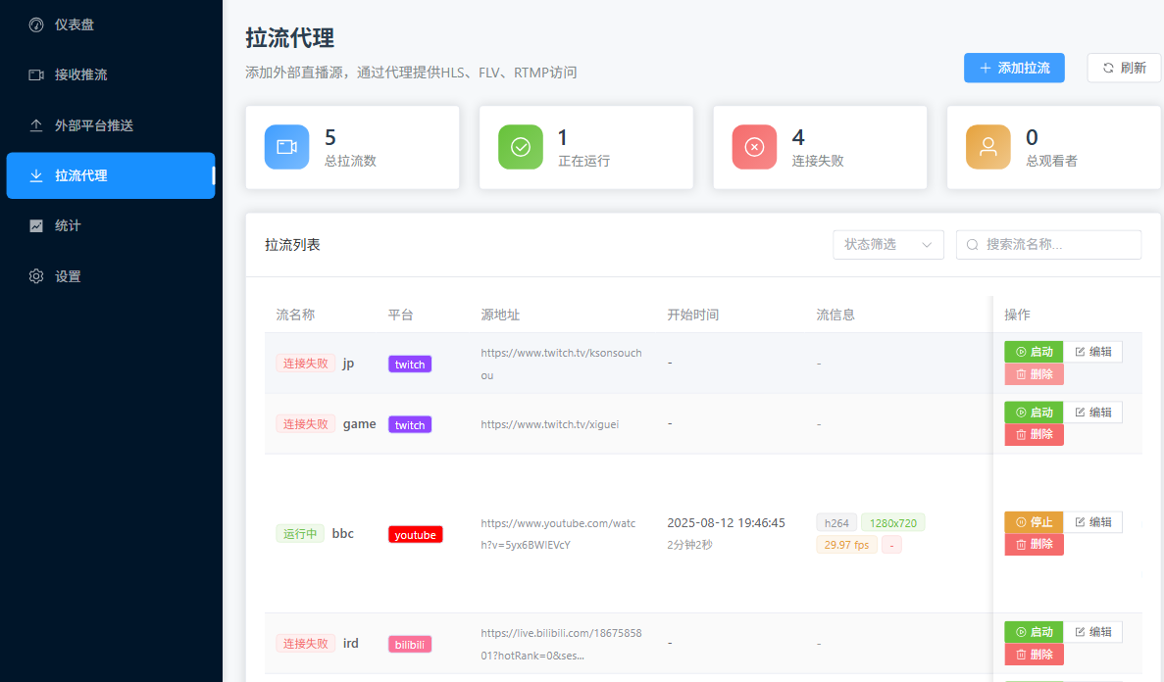This screenshot has width=1164, height=682.
Task: Start the jp stream with 启动
Action: pyautogui.click(x=1033, y=351)
